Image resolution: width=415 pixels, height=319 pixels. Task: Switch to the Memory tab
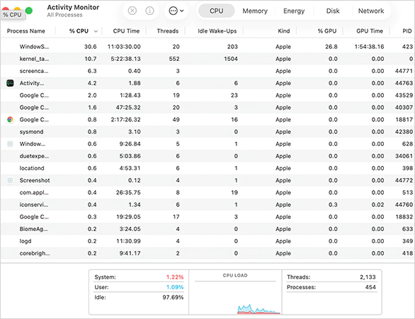[x=255, y=11]
